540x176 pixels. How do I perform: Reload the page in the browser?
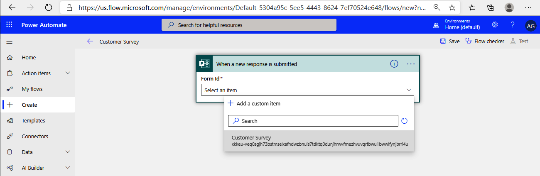tap(48, 7)
